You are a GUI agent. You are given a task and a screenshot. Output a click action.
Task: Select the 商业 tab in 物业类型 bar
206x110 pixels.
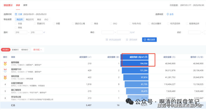tap(39, 19)
